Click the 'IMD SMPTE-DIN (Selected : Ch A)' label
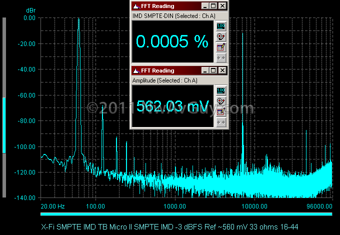The image size is (340, 235). coord(174,16)
